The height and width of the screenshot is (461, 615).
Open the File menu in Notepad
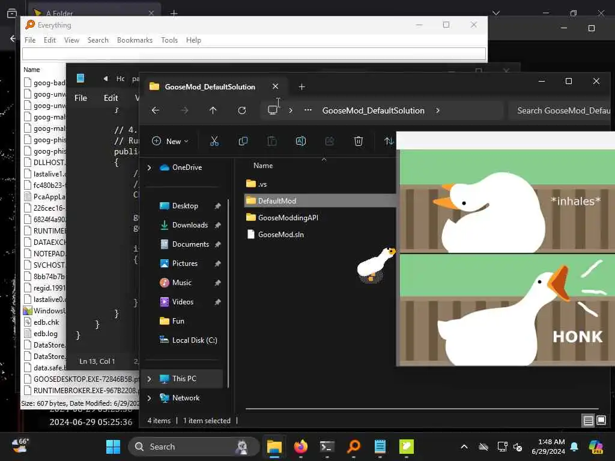click(81, 98)
